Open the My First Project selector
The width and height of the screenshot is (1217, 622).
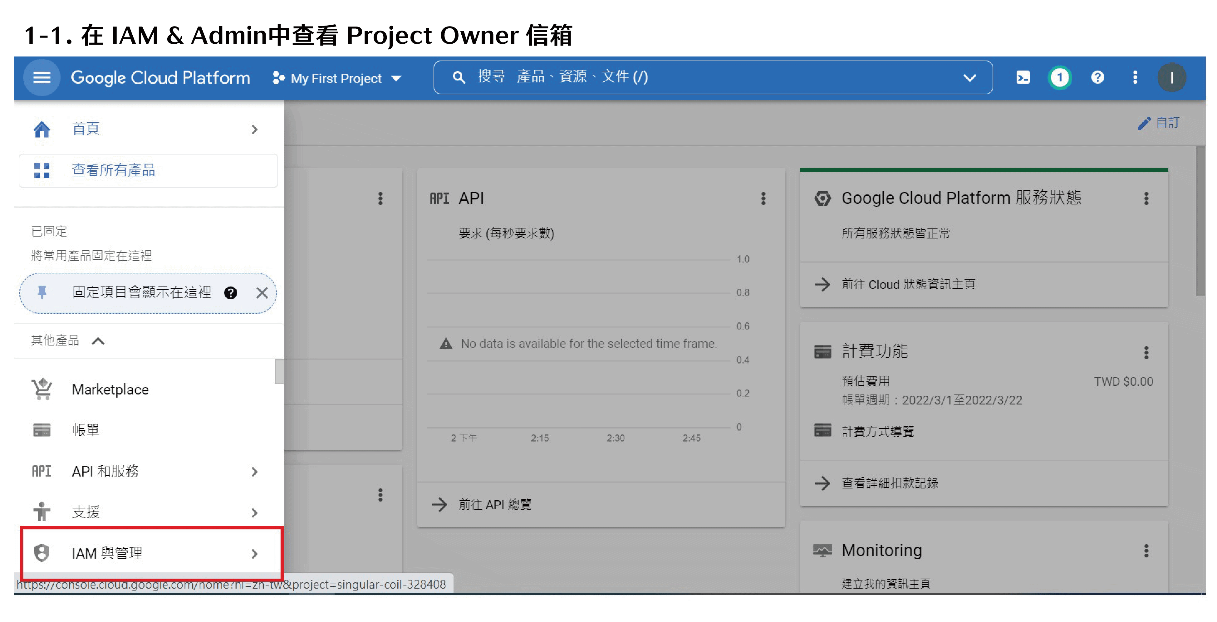click(337, 78)
